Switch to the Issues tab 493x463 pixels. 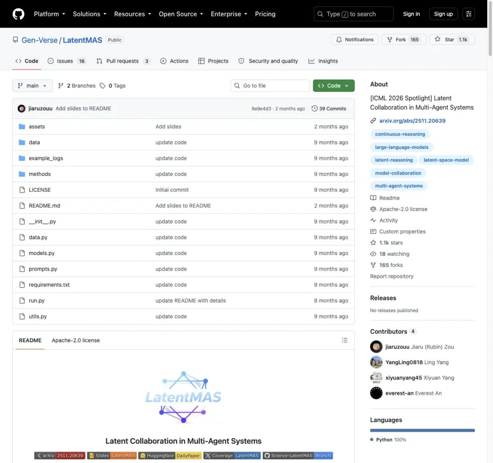click(x=66, y=61)
